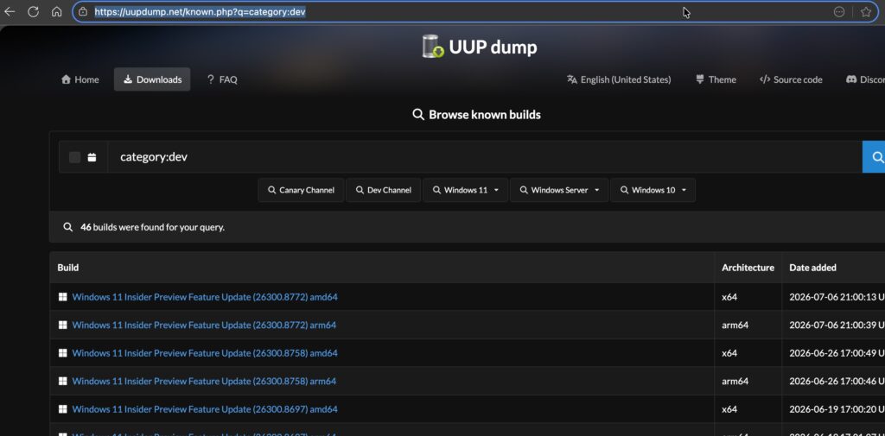Screen dimensions: 885x436
Task: Open the Home menu item
Action: (80, 79)
